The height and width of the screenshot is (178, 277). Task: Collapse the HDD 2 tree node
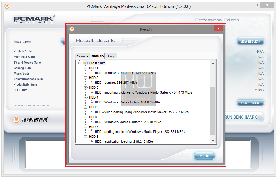pos(85,78)
